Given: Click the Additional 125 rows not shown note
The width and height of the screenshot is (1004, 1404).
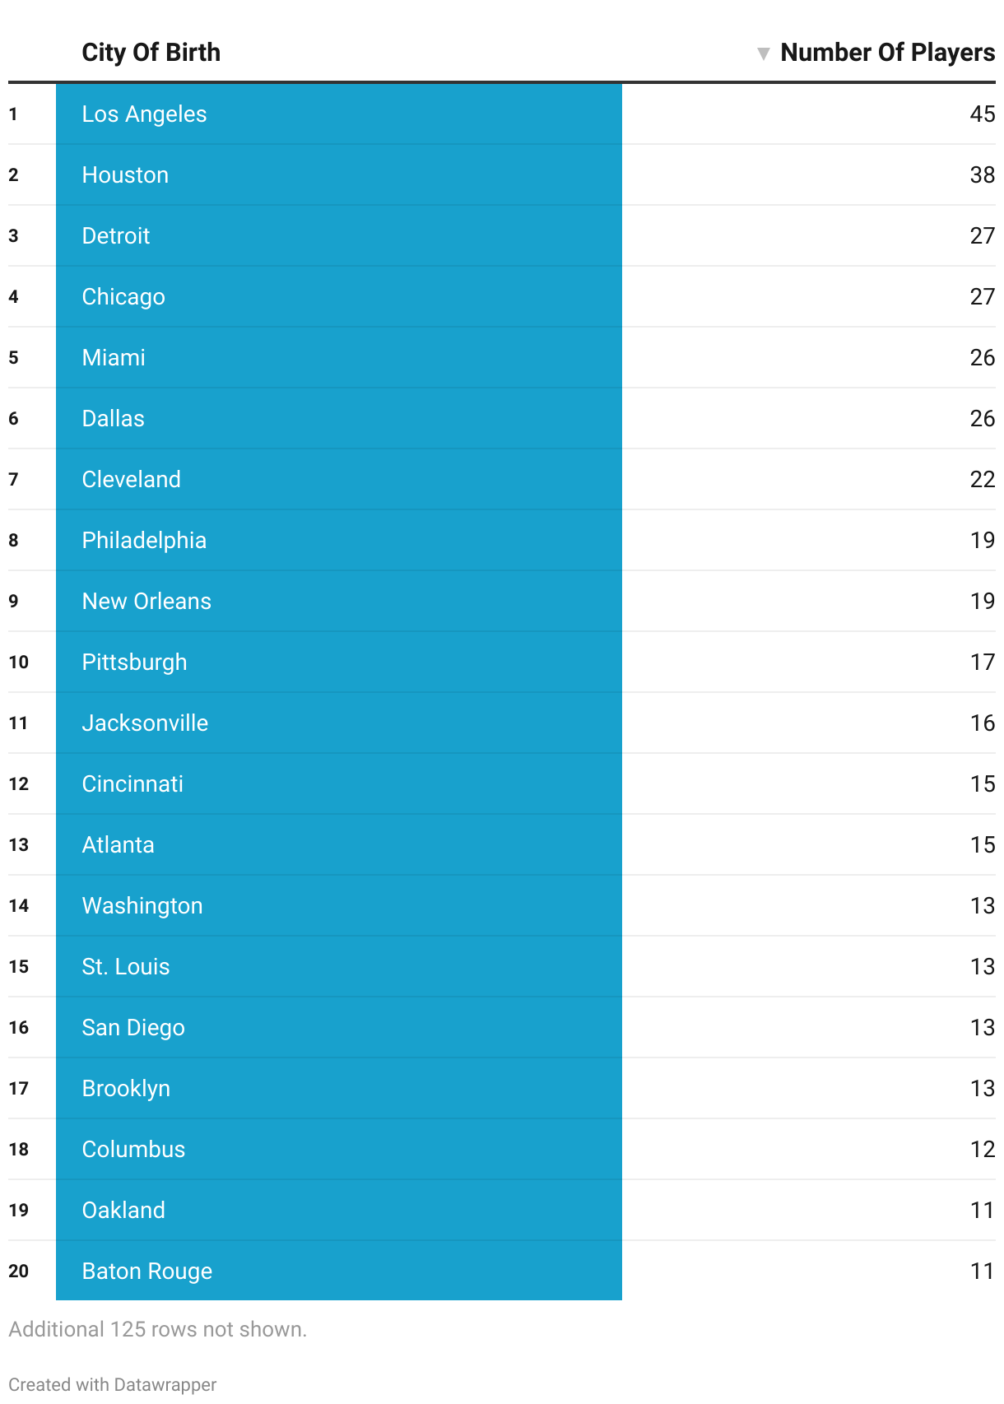Looking at the screenshot, I should (x=158, y=1329).
